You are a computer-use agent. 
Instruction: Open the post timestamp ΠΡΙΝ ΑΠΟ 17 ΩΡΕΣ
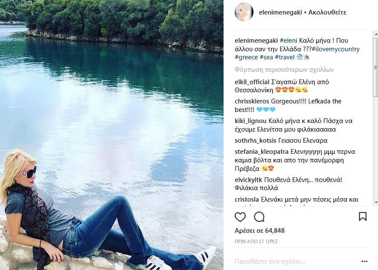(256, 241)
